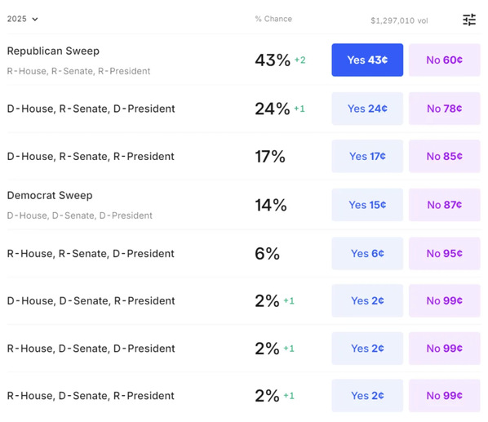
Task: Open the filter settings sliders icon
Action: pyautogui.click(x=469, y=20)
